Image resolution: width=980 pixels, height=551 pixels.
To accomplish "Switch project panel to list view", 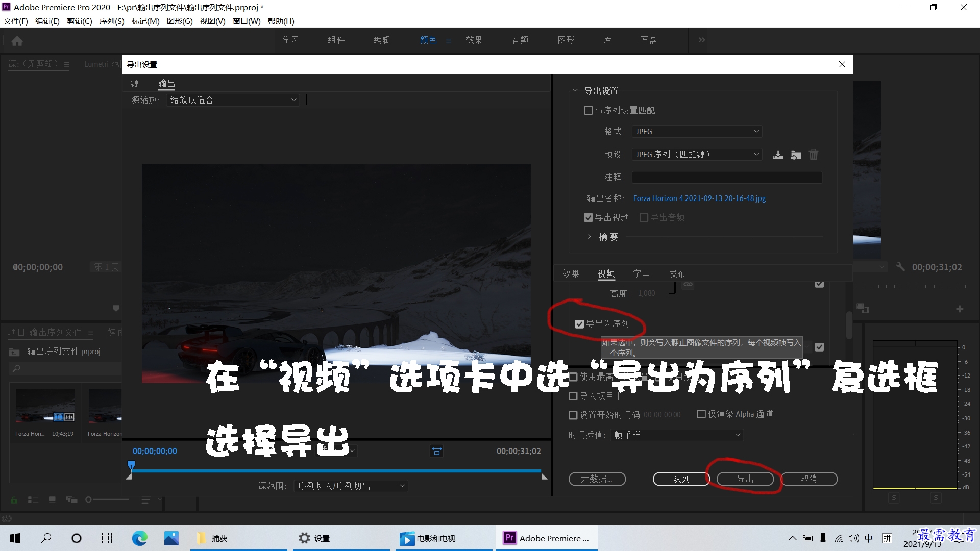I will [x=33, y=500].
